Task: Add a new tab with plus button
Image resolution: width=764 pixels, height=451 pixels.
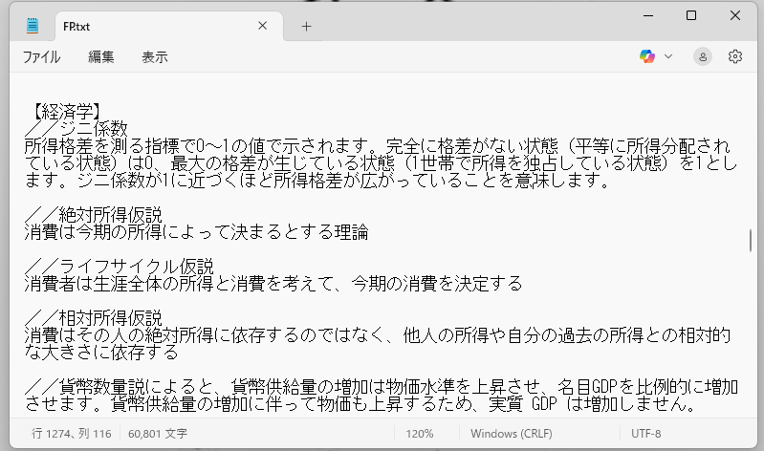Action: [x=306, y=26]
